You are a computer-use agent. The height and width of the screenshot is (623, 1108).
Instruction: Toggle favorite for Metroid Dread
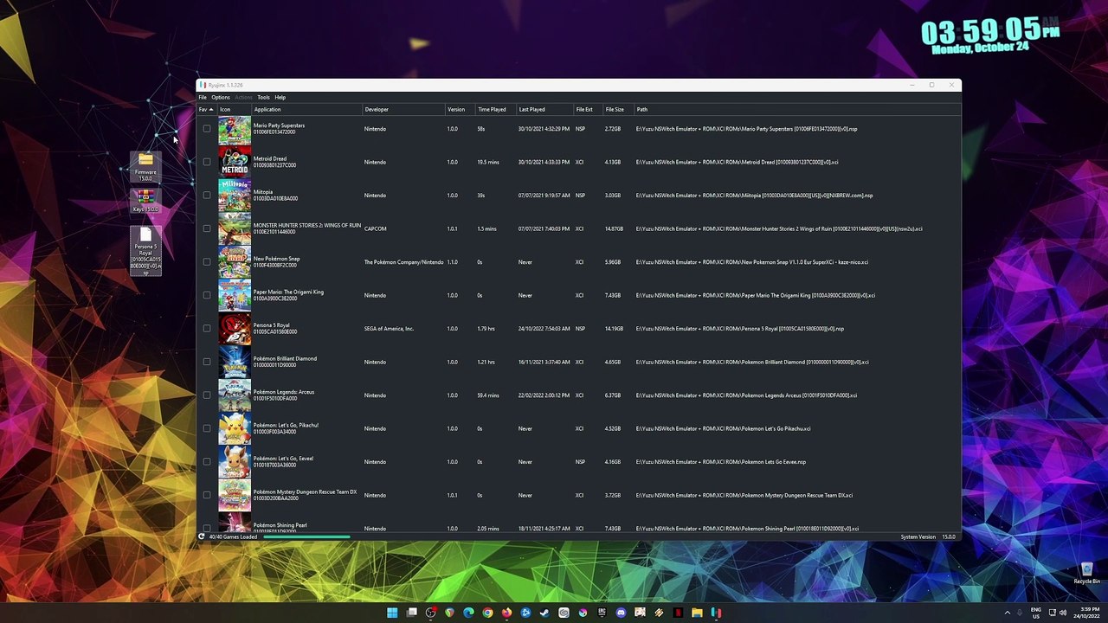click(x=206, y=162)
